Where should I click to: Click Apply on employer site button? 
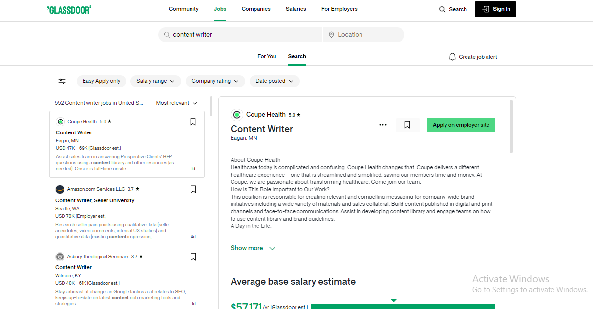point(461,125)
